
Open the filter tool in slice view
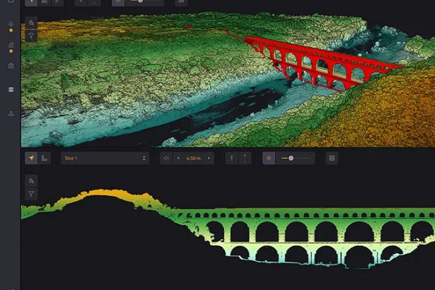(x=31, y=194)
